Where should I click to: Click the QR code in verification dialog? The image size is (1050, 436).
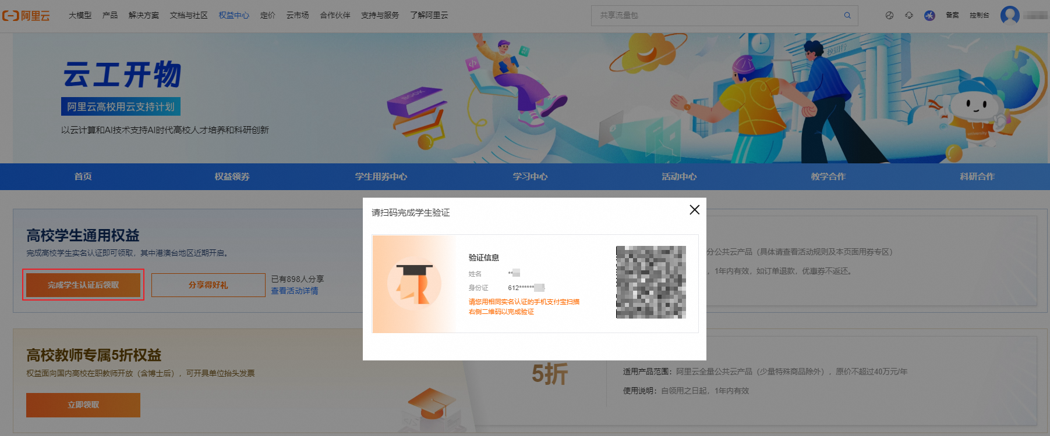click(x=651, y=282)
